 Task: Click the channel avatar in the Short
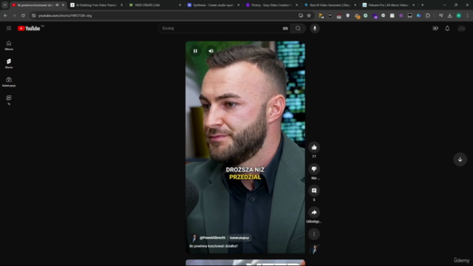pyautogui.click(x=194, y=238)
